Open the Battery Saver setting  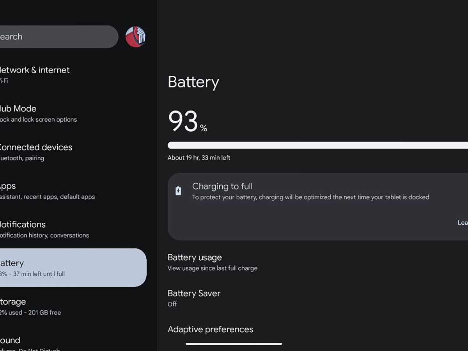coord(194,298)
